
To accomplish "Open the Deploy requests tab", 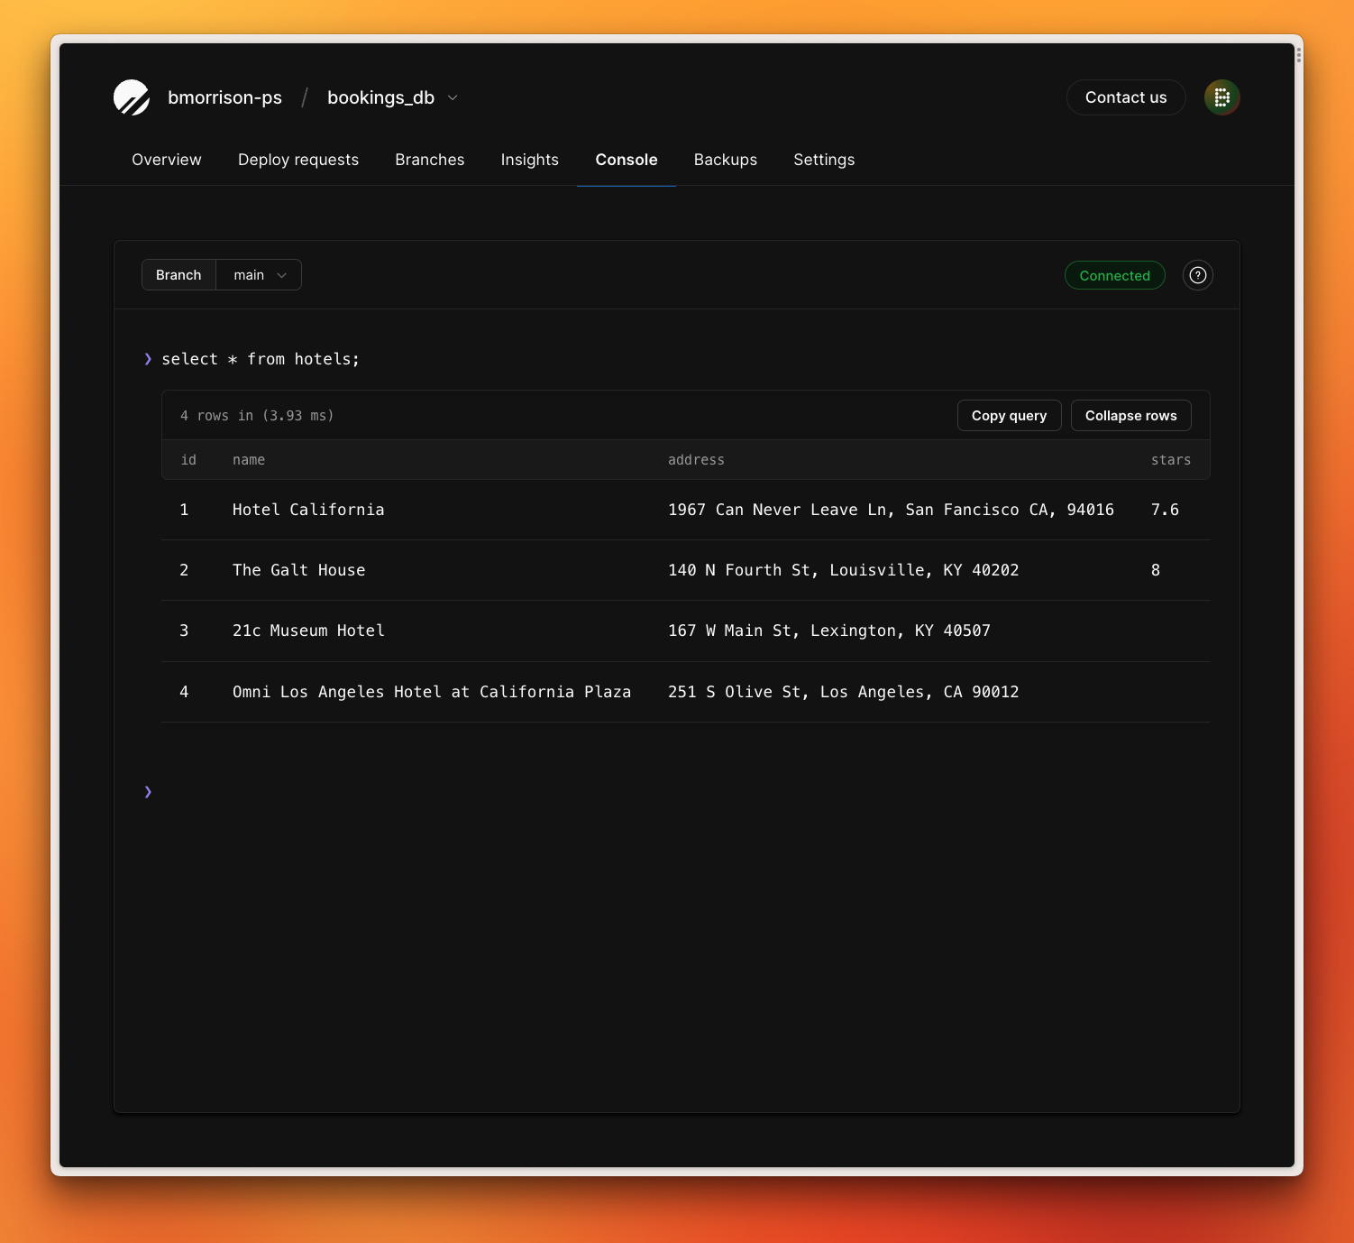I will pos(298,160).
